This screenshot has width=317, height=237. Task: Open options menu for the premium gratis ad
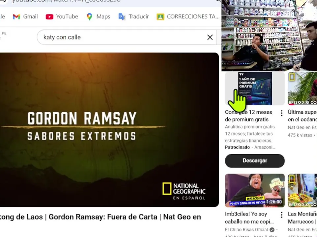[281, 113]
